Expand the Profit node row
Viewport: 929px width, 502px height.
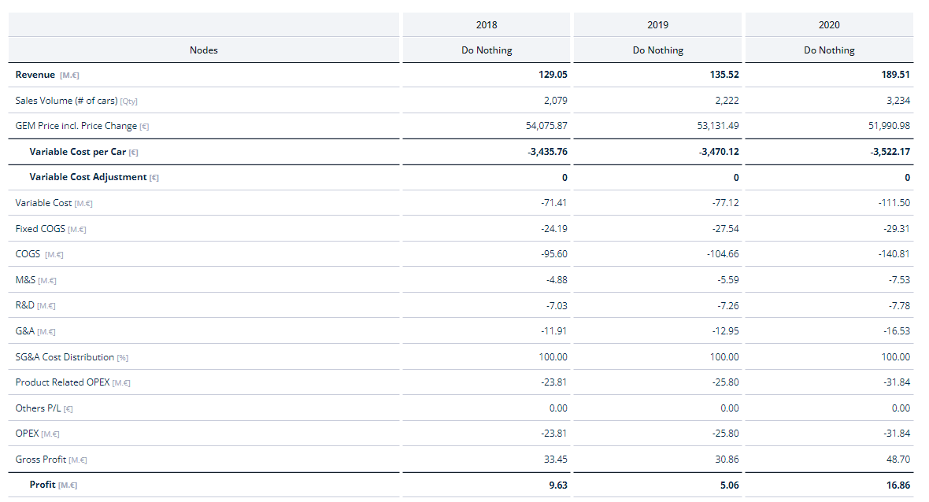coord(43,485)
